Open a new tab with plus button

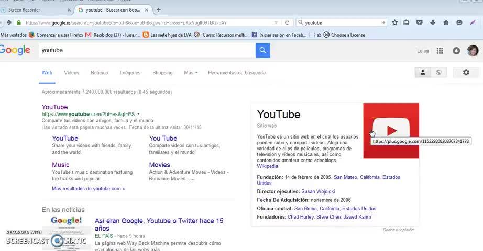click(x=159, y=10)
